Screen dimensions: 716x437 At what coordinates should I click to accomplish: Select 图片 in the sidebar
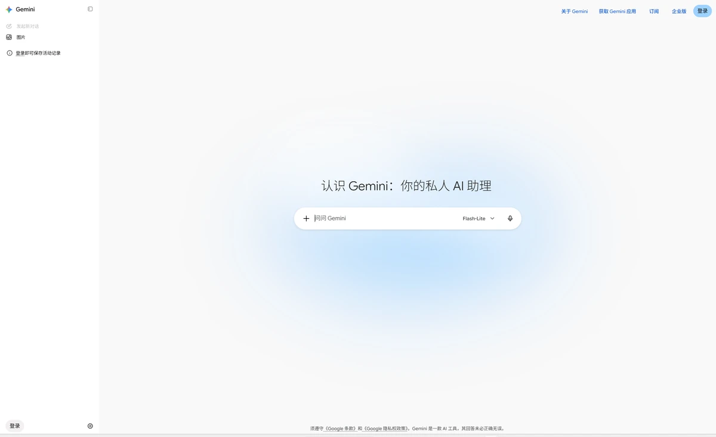(x=21, y=37)
